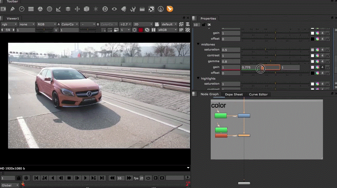
Task: Toggle the properties panel lock icon
Action: coord(204,25)
